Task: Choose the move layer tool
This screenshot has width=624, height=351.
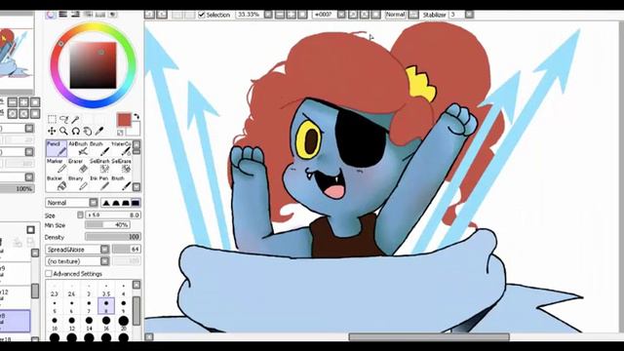Action: [52, 131]
